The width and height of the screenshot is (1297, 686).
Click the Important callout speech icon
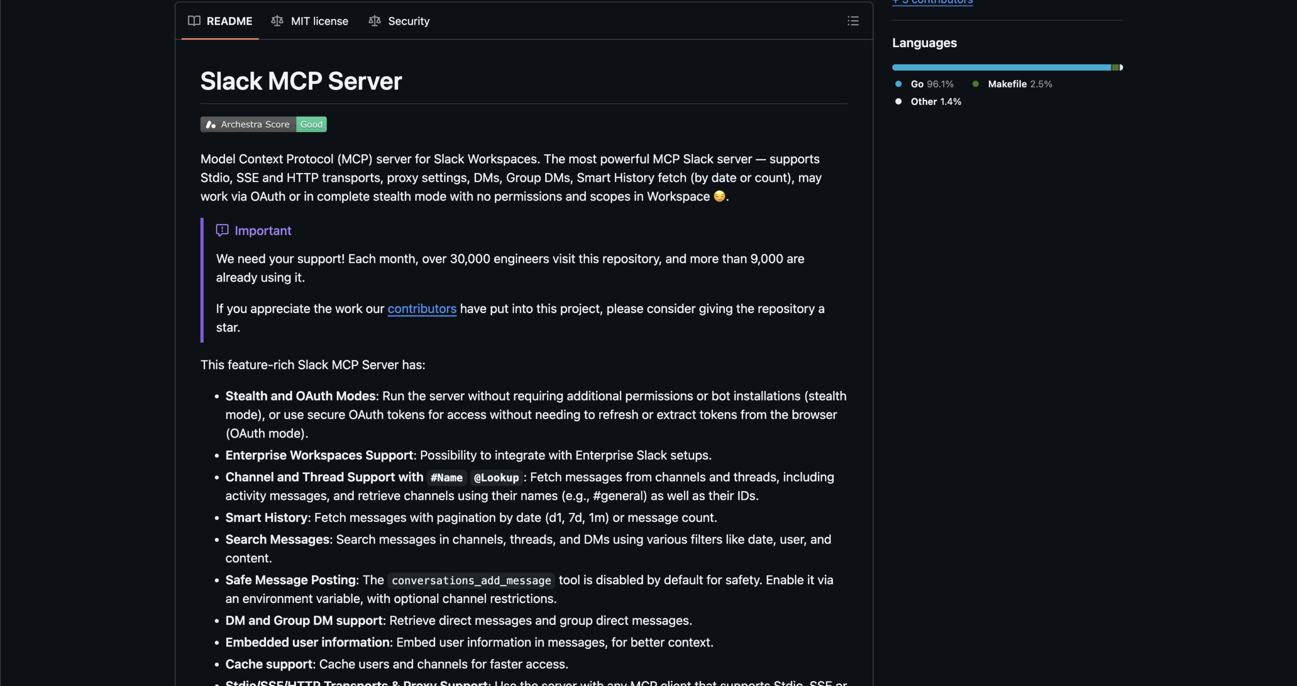(222, 230)
